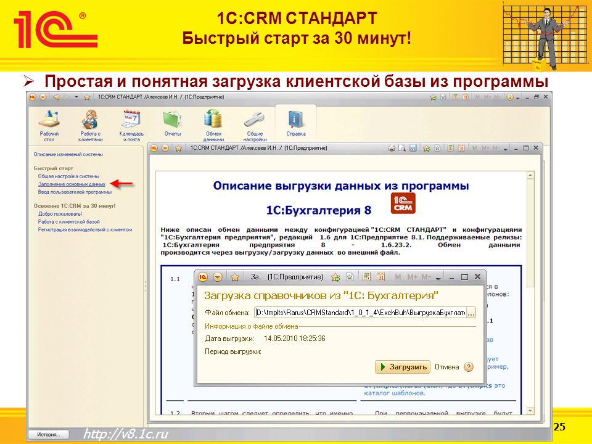Open the calendar in the Загрузка dialog
592x444 pixels.
pyautogui.click(x=380, y=277)
